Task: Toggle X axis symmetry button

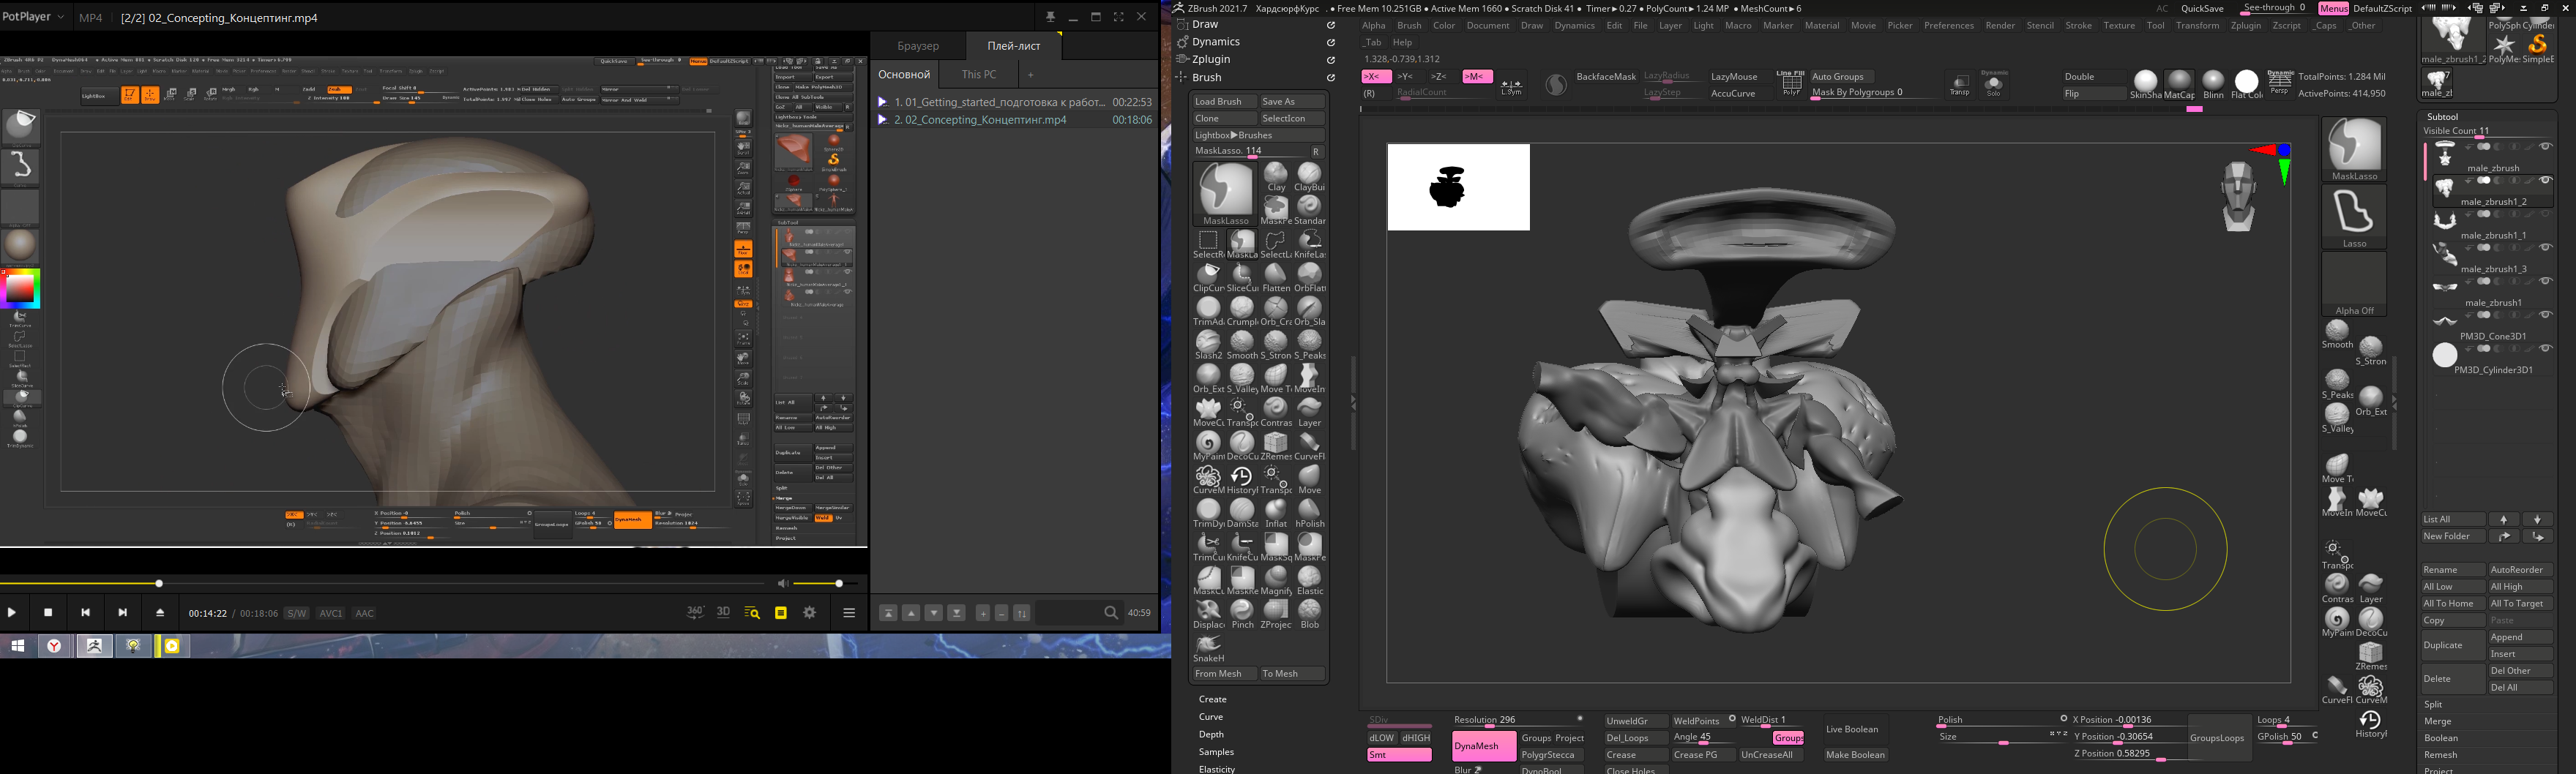Action: (1376, 77)
